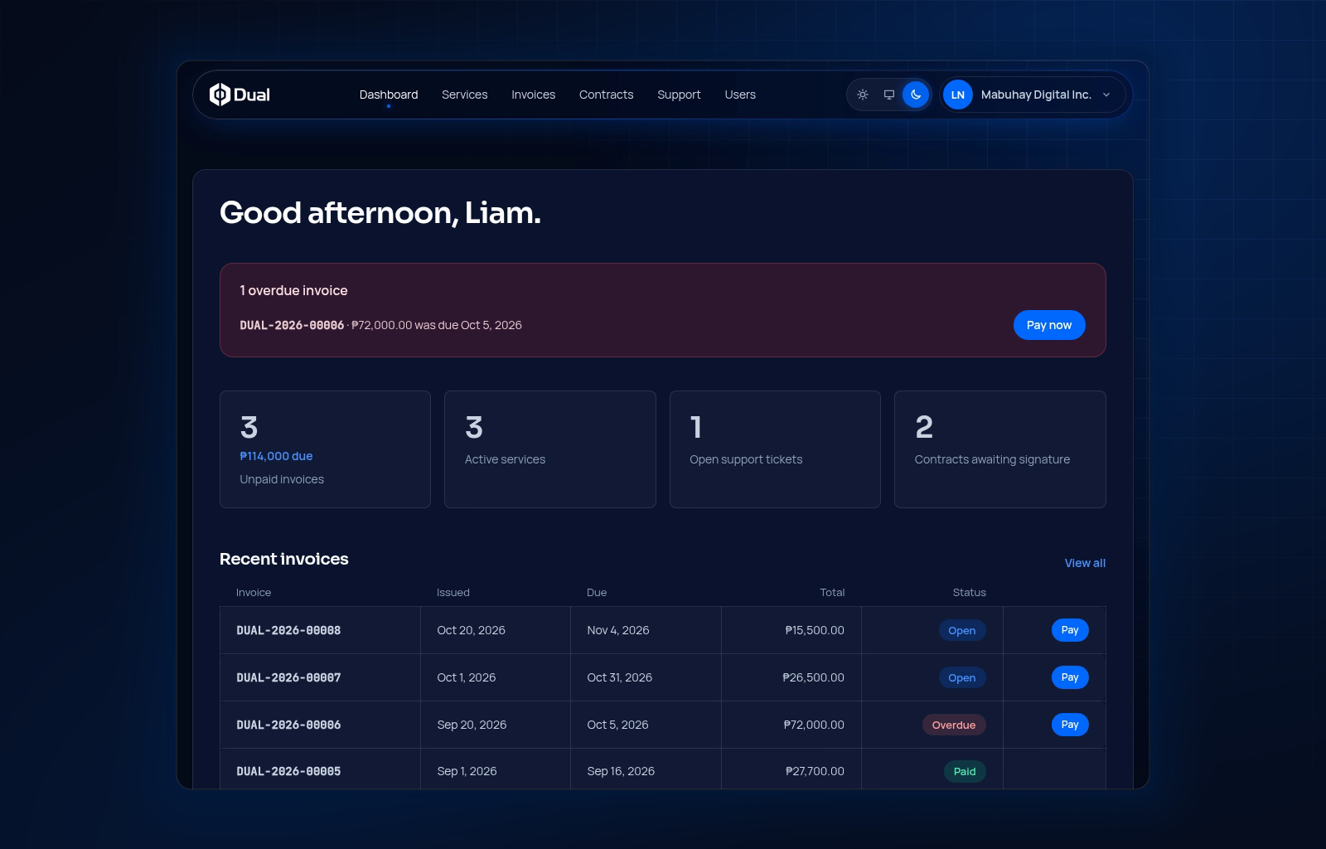Screen dimensions: 1326x849
Task: Click the ₱114,000 due amount
Action: [276, 456]
